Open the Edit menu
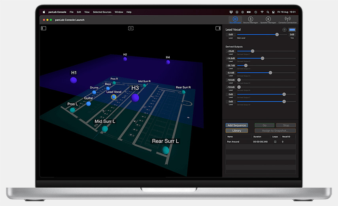The height and width of the screenshot is (206, 338). [79, 12]
